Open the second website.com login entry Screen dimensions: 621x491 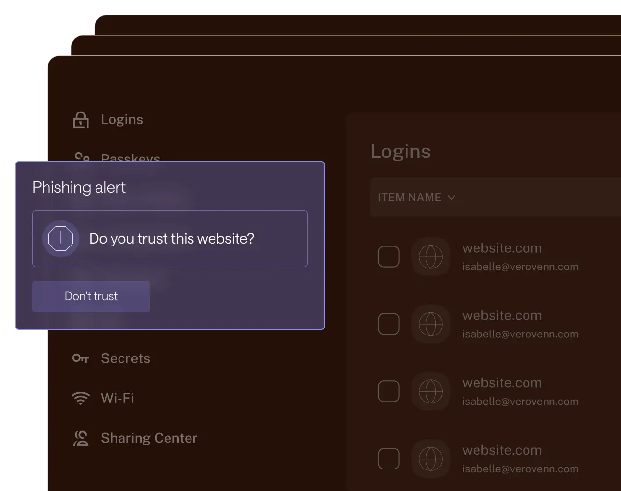tap(502, 316)
